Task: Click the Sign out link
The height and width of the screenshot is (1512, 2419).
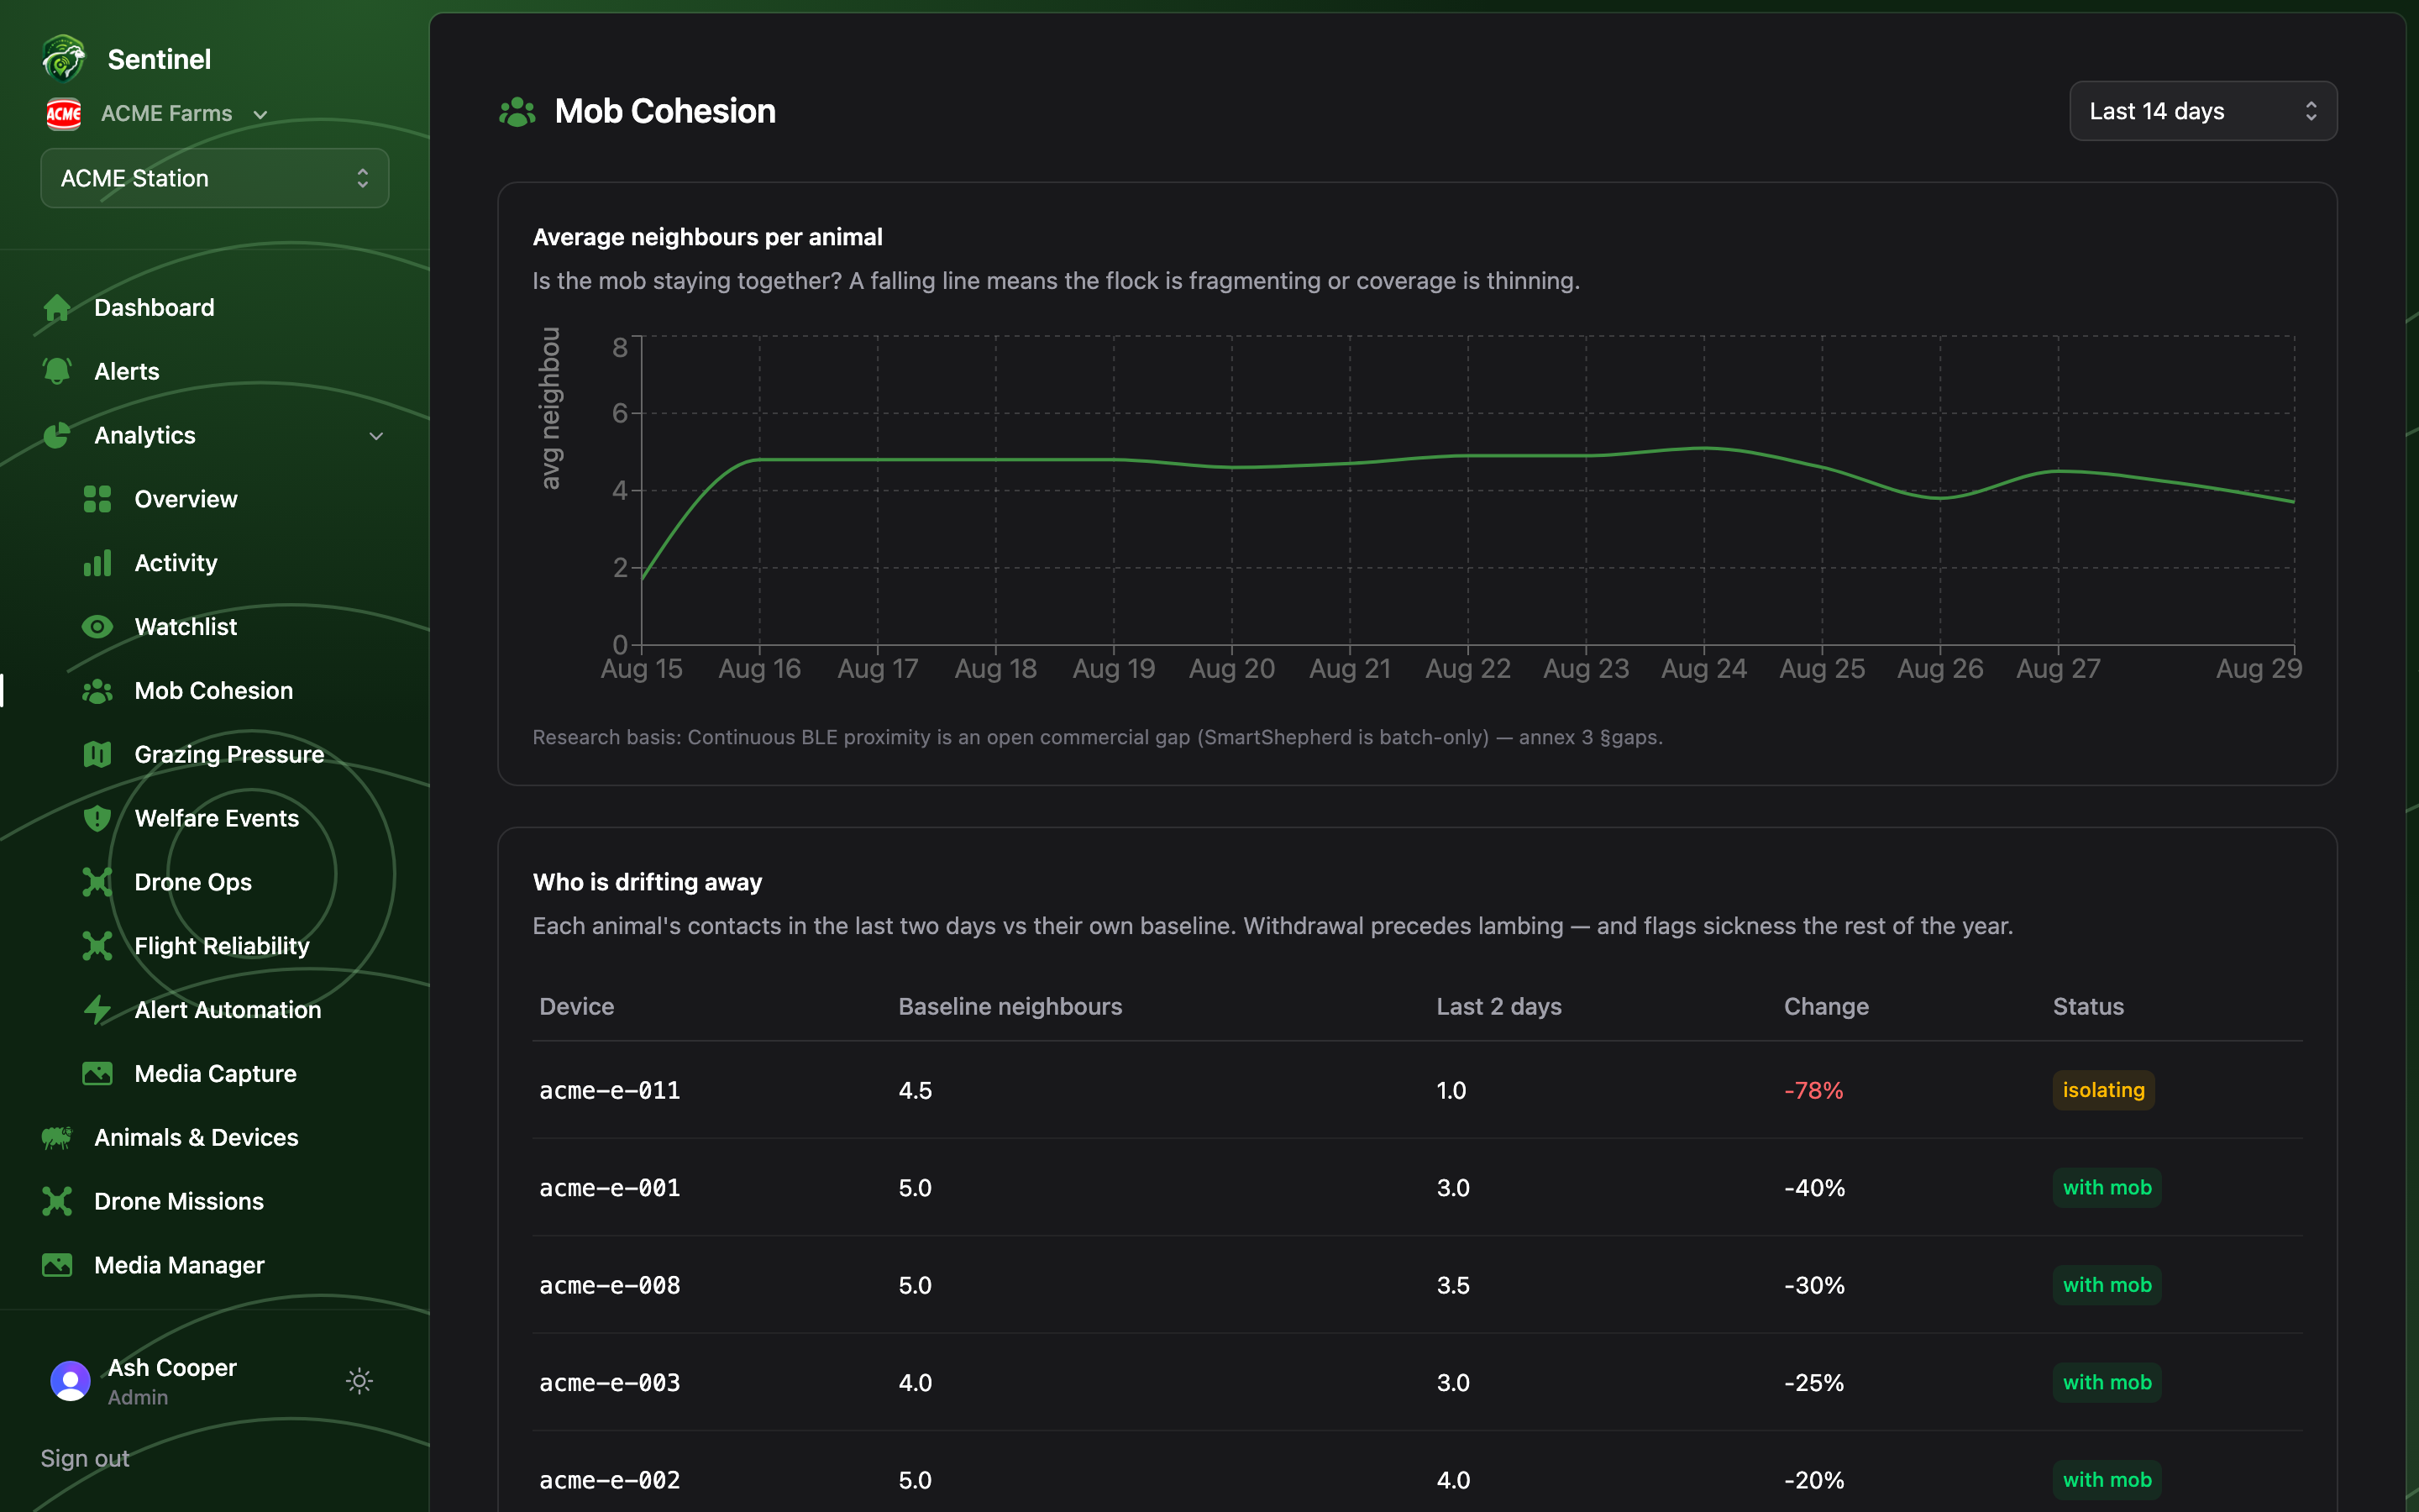Action: [85, 1458]
